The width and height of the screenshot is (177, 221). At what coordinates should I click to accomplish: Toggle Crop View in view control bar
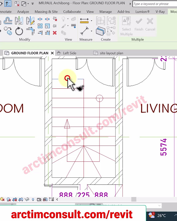click(15, 200)
